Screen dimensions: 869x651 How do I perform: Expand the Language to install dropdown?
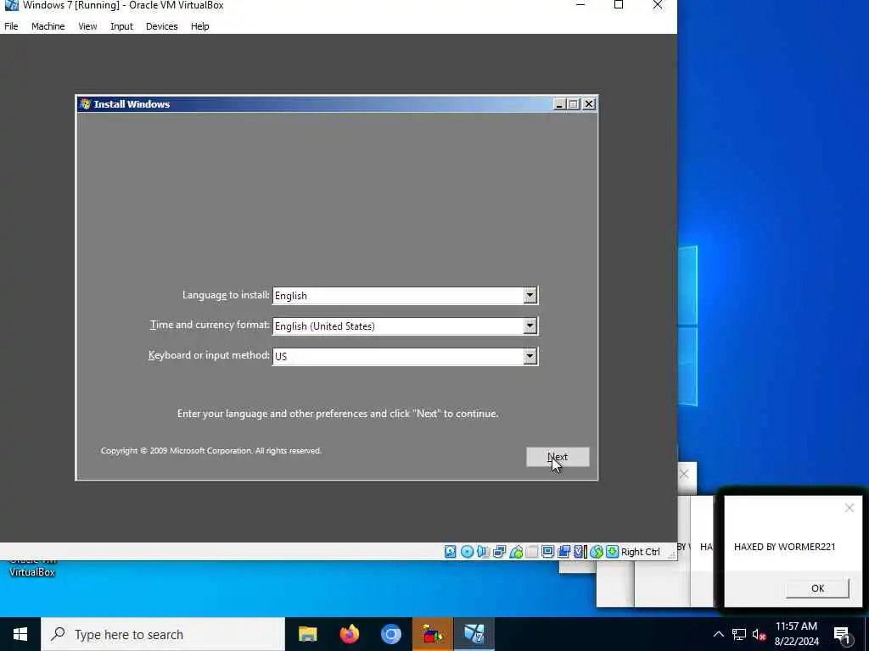click(530, 296)
